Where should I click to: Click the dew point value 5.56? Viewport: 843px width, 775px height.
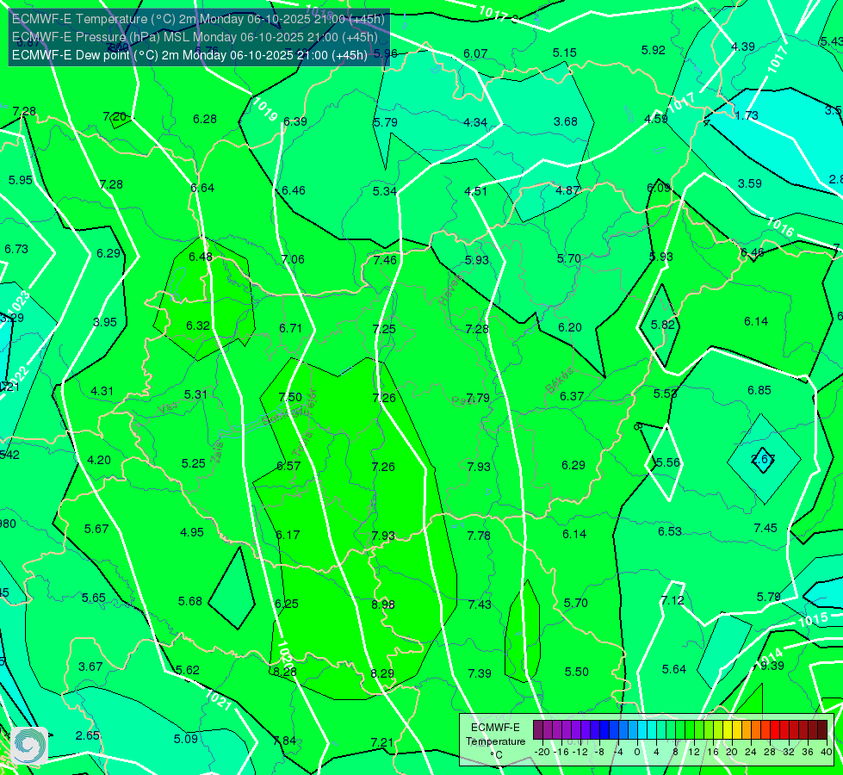point(668,462)
